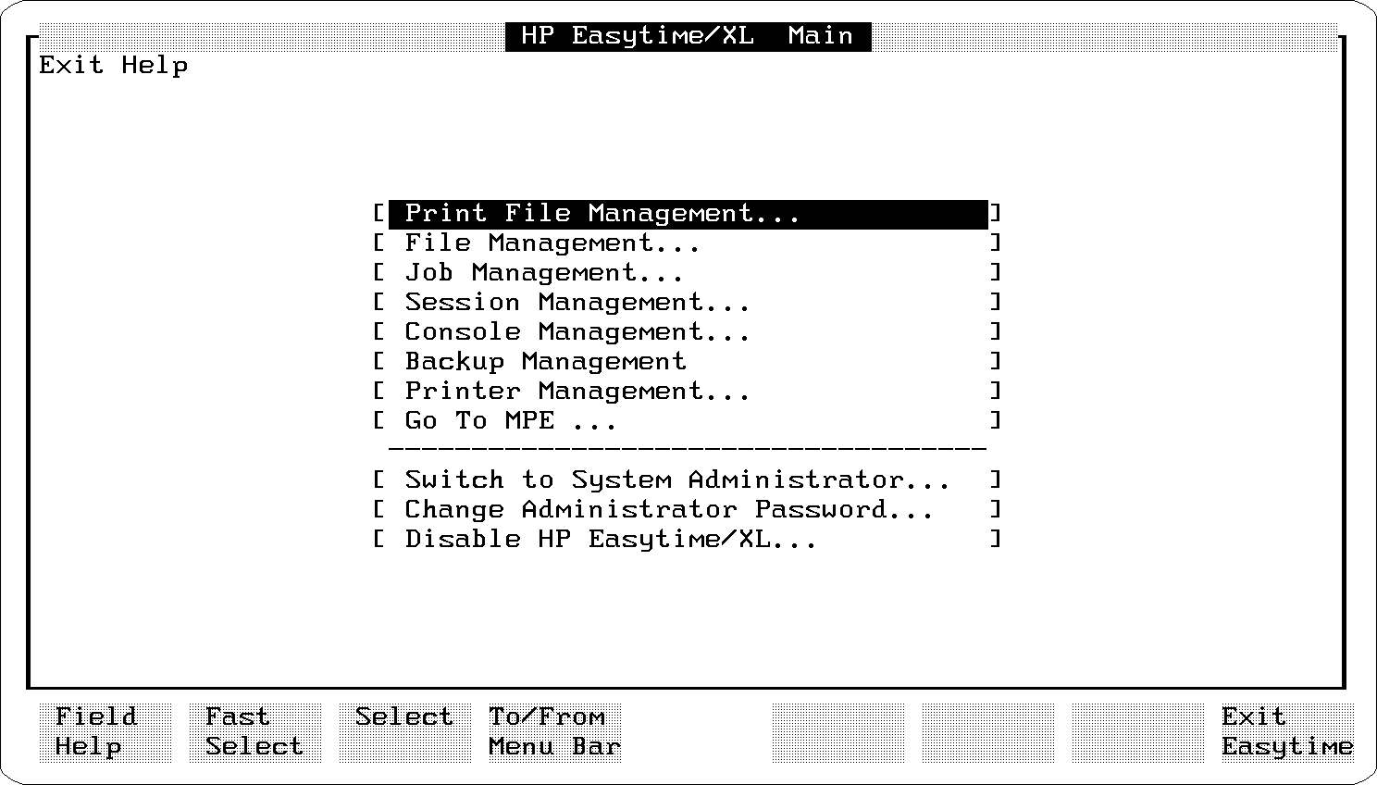
Task: Choose Disable HP Easytime/XL entry
Action: [610, 540]
